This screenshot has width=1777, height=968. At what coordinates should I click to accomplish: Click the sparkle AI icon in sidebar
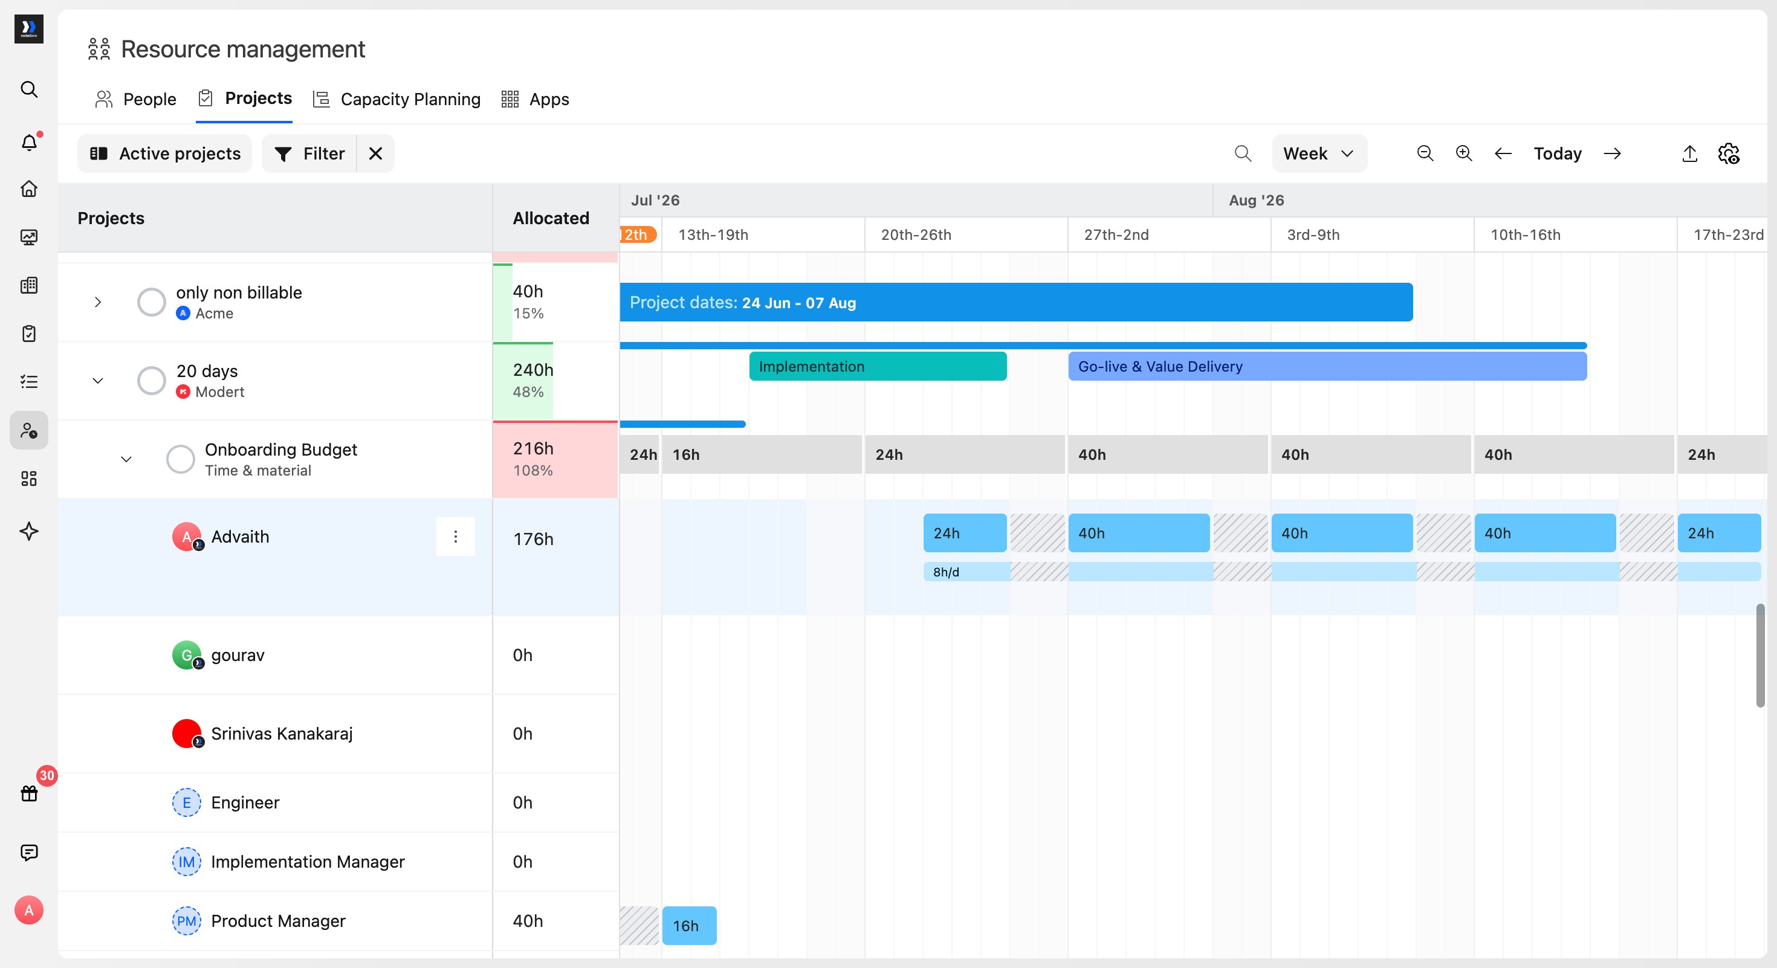(29, 531)
